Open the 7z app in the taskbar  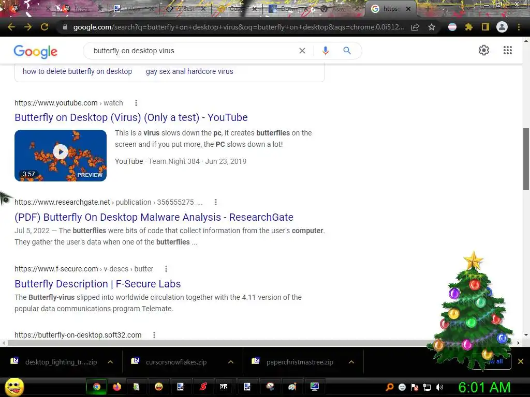(x=224, y=387)
